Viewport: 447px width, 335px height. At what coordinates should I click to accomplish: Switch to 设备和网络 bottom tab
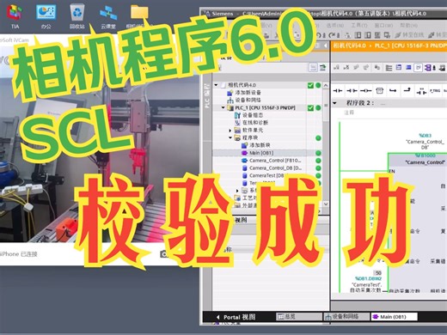(346, 316)
